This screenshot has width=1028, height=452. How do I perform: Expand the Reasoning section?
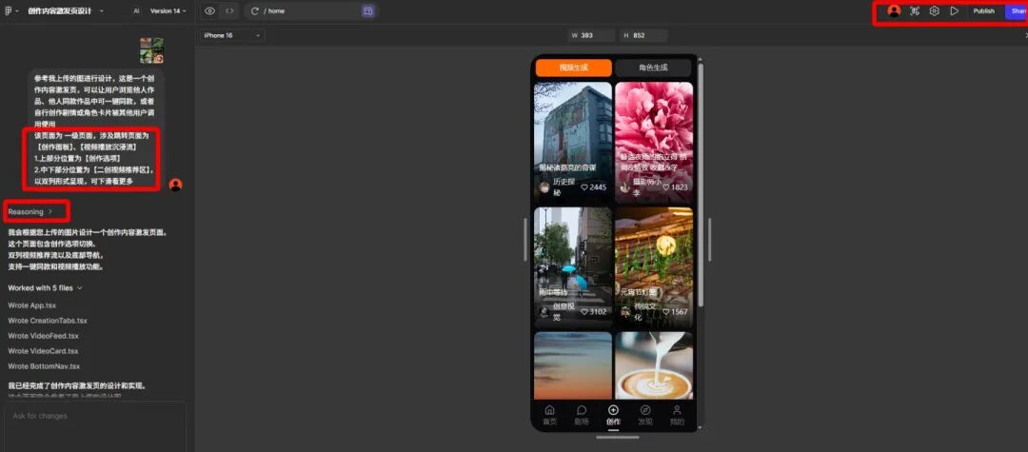(x=30, y=211)
